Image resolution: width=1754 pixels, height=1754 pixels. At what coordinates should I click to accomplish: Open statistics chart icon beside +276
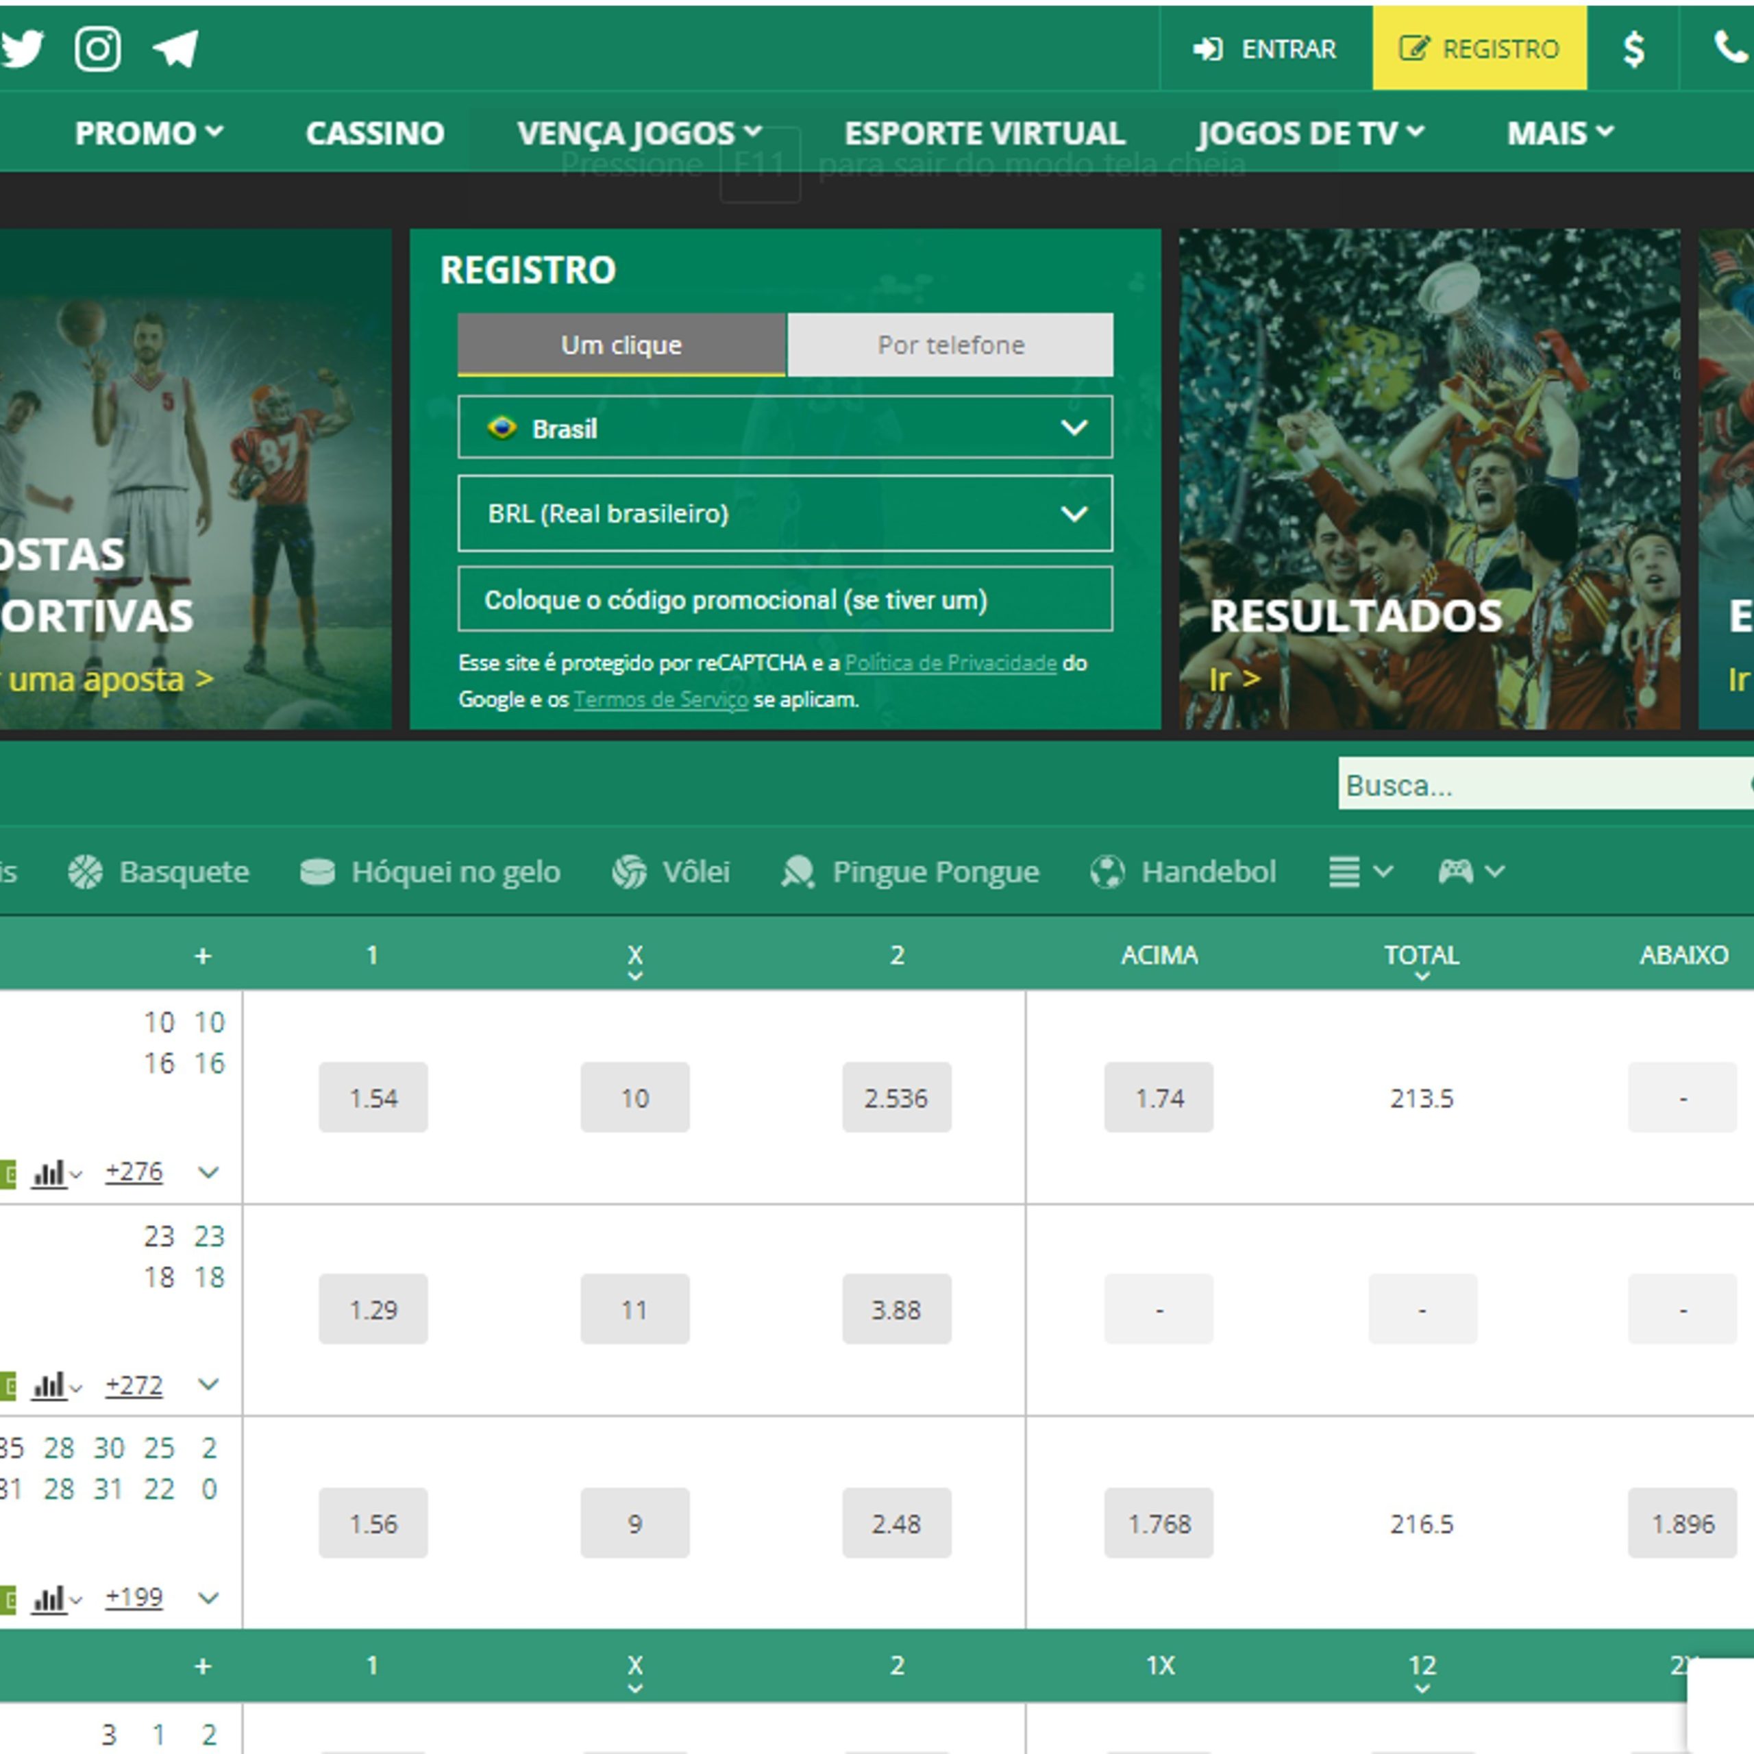[x=55, y=1173]
